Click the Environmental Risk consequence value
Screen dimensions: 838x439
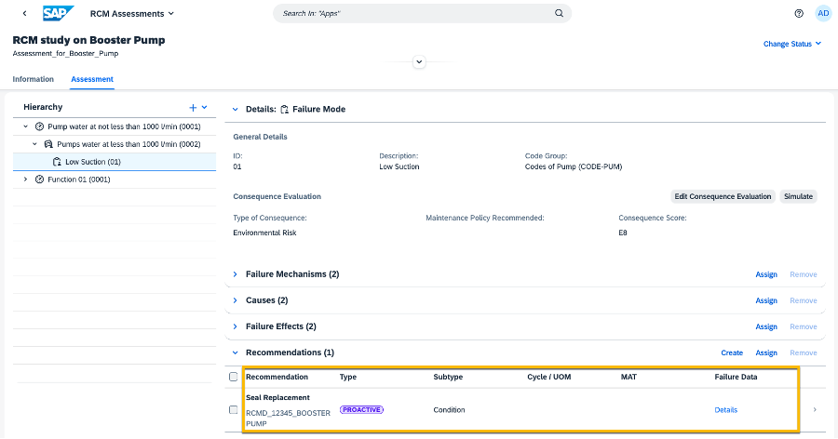coord(264,233)
